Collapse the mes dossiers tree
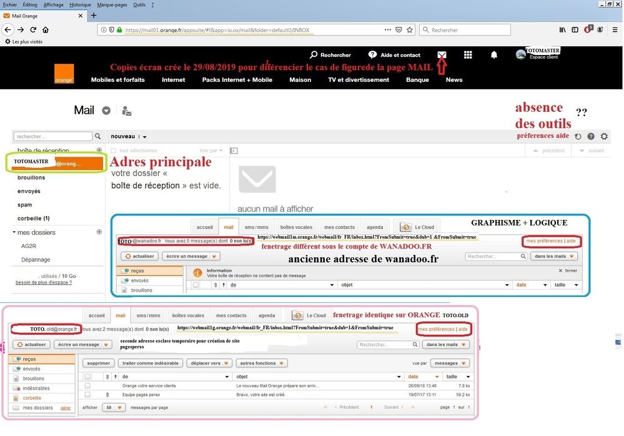The image size is (624, 436). coord(14,232)
